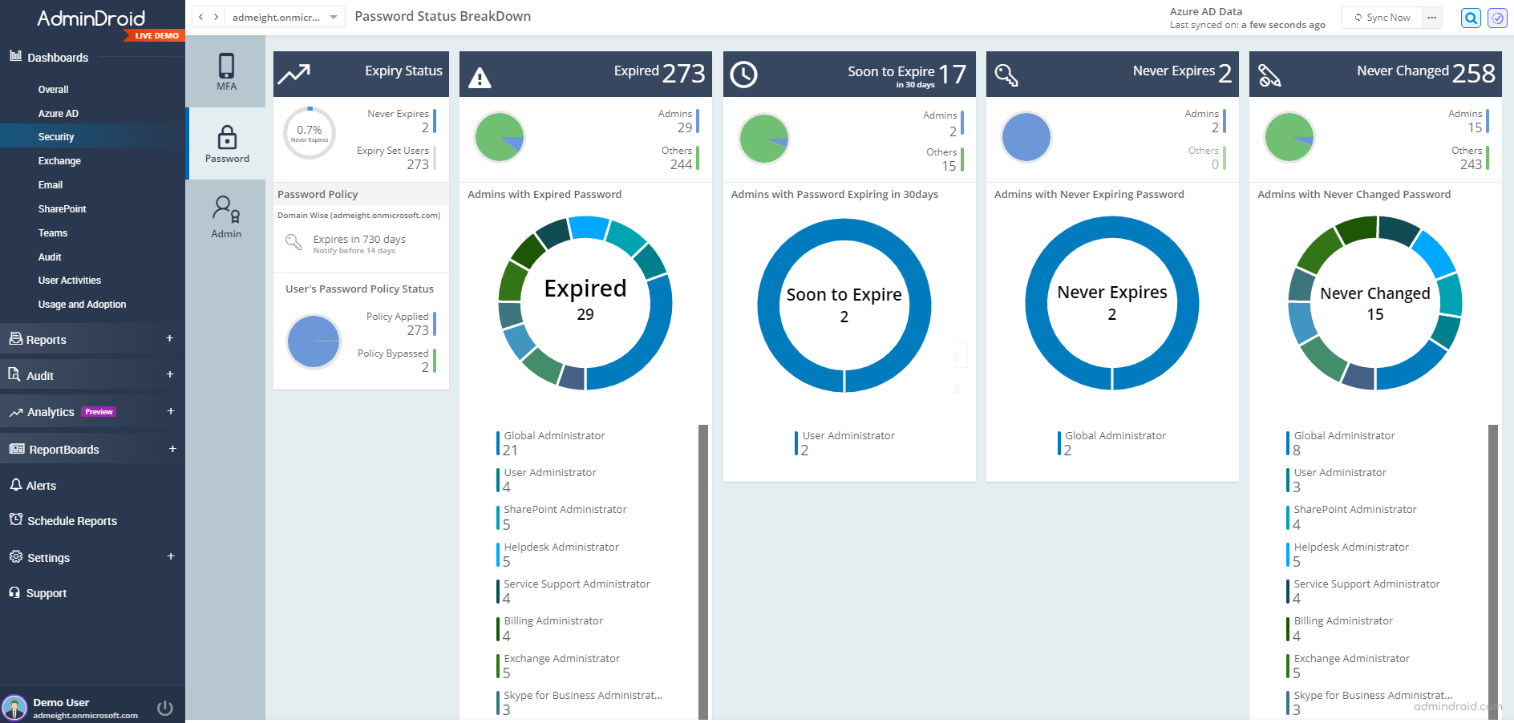Click the Sync Now button
The height and width of the screenshot is (723, 1514).
[1381, 17]
